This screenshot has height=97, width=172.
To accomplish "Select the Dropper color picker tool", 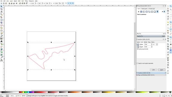I will pos(1,57).
